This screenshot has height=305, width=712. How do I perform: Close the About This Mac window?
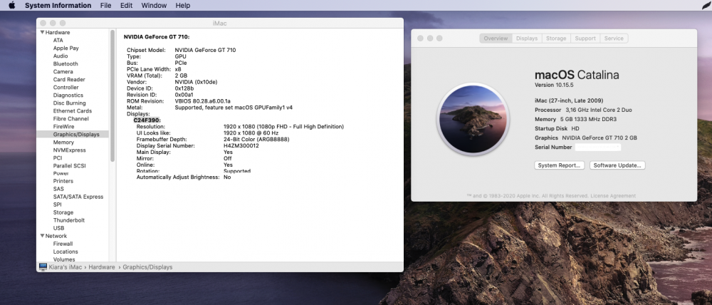click(420, 38)
